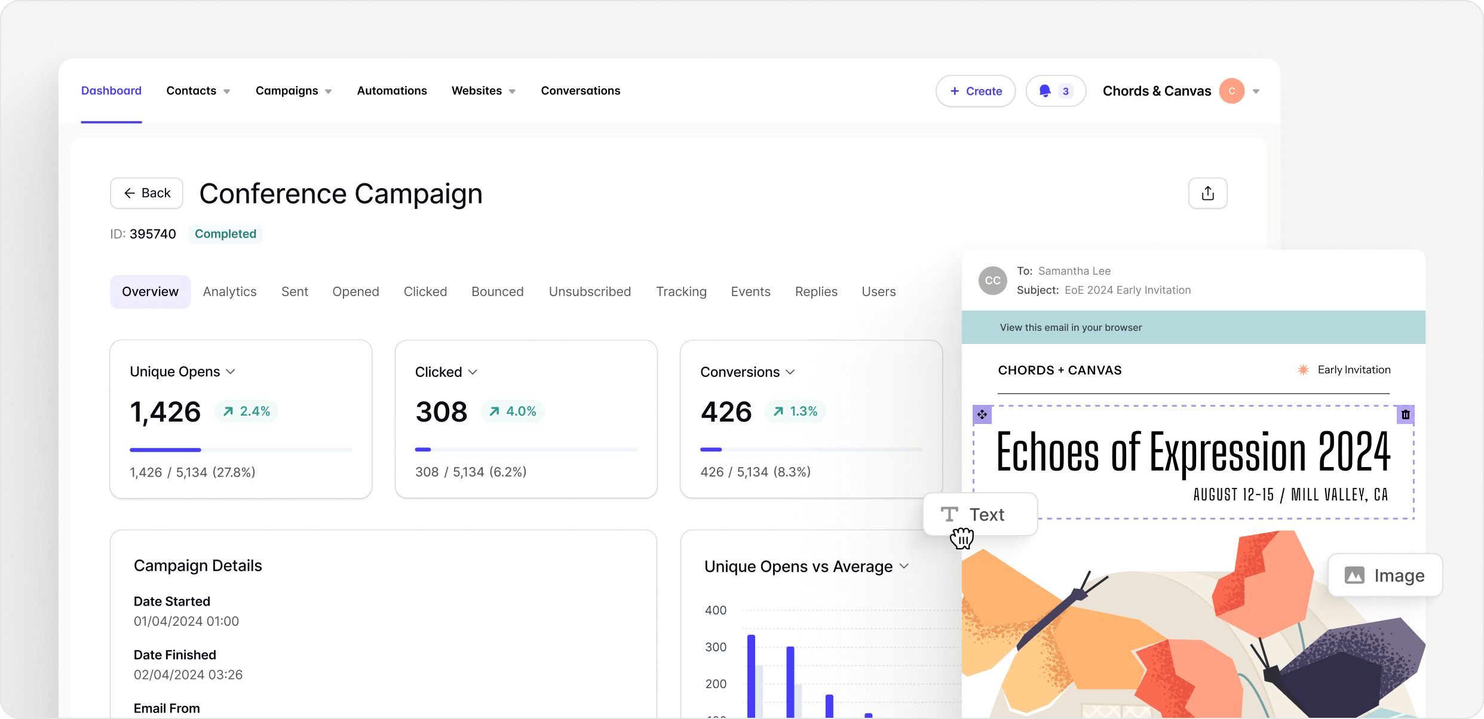
Task: Click the 1.3% up-arrow trend badge
Action: [795, 411]
